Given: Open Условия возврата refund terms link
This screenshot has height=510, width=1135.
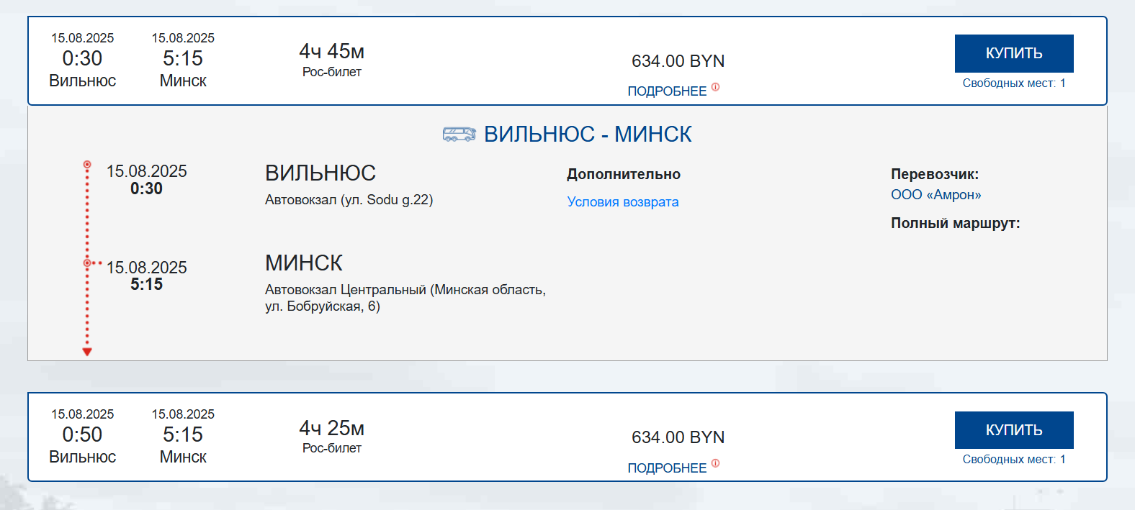Looking at the screenshot, I should (622, 202).
